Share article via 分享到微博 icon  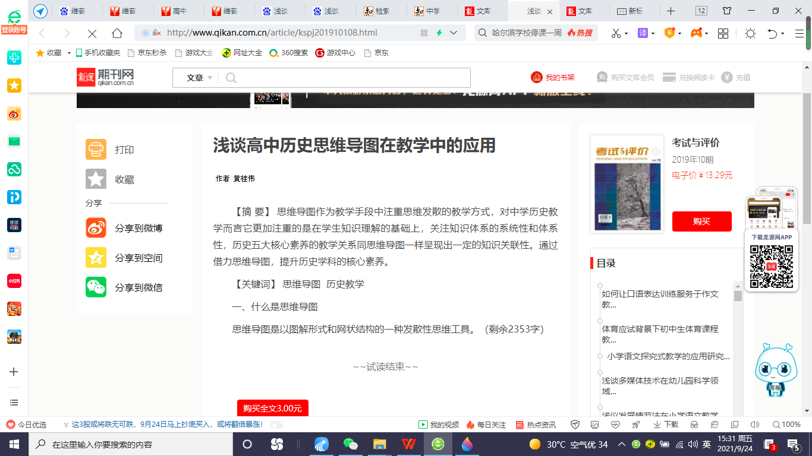pyautogui.click(x=96, y=228)
